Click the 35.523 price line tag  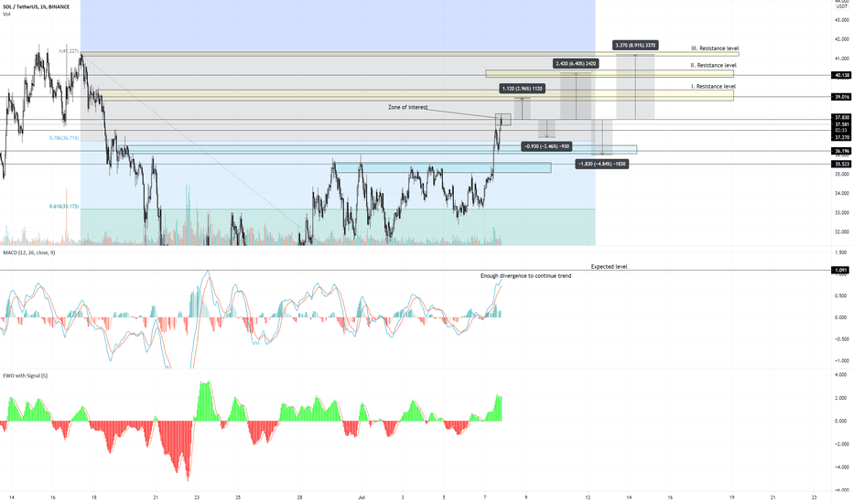tap(842, 165)
